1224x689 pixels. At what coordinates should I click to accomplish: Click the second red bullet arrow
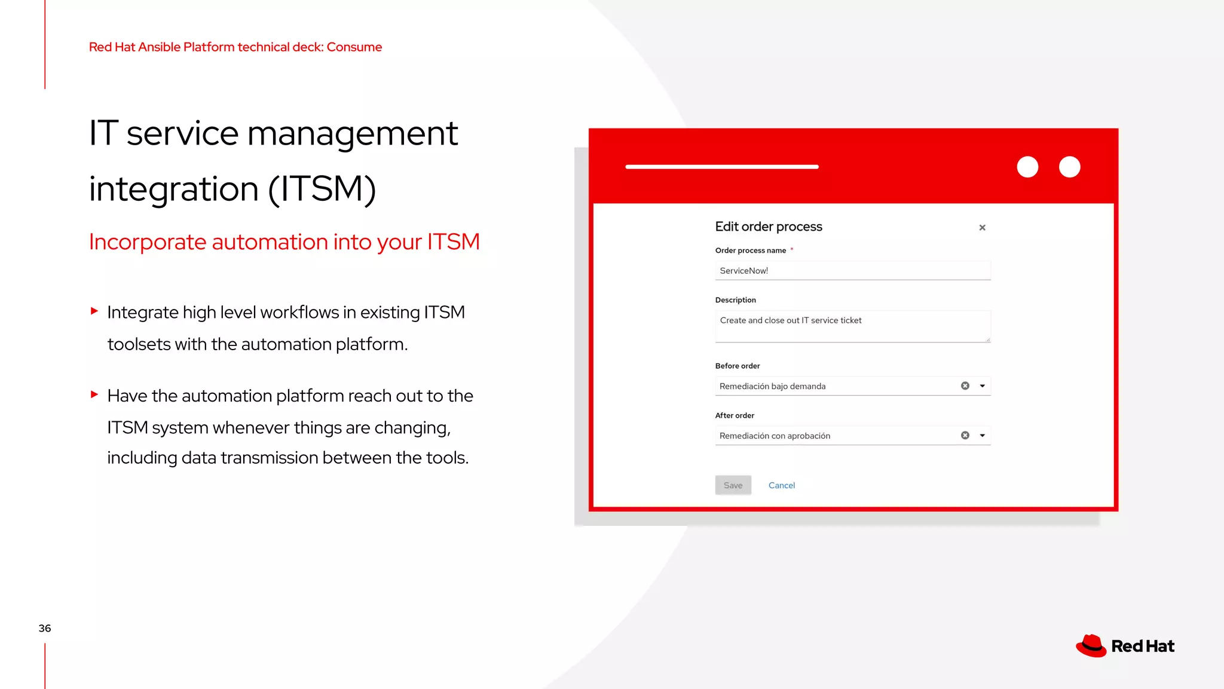pos(94,394)
